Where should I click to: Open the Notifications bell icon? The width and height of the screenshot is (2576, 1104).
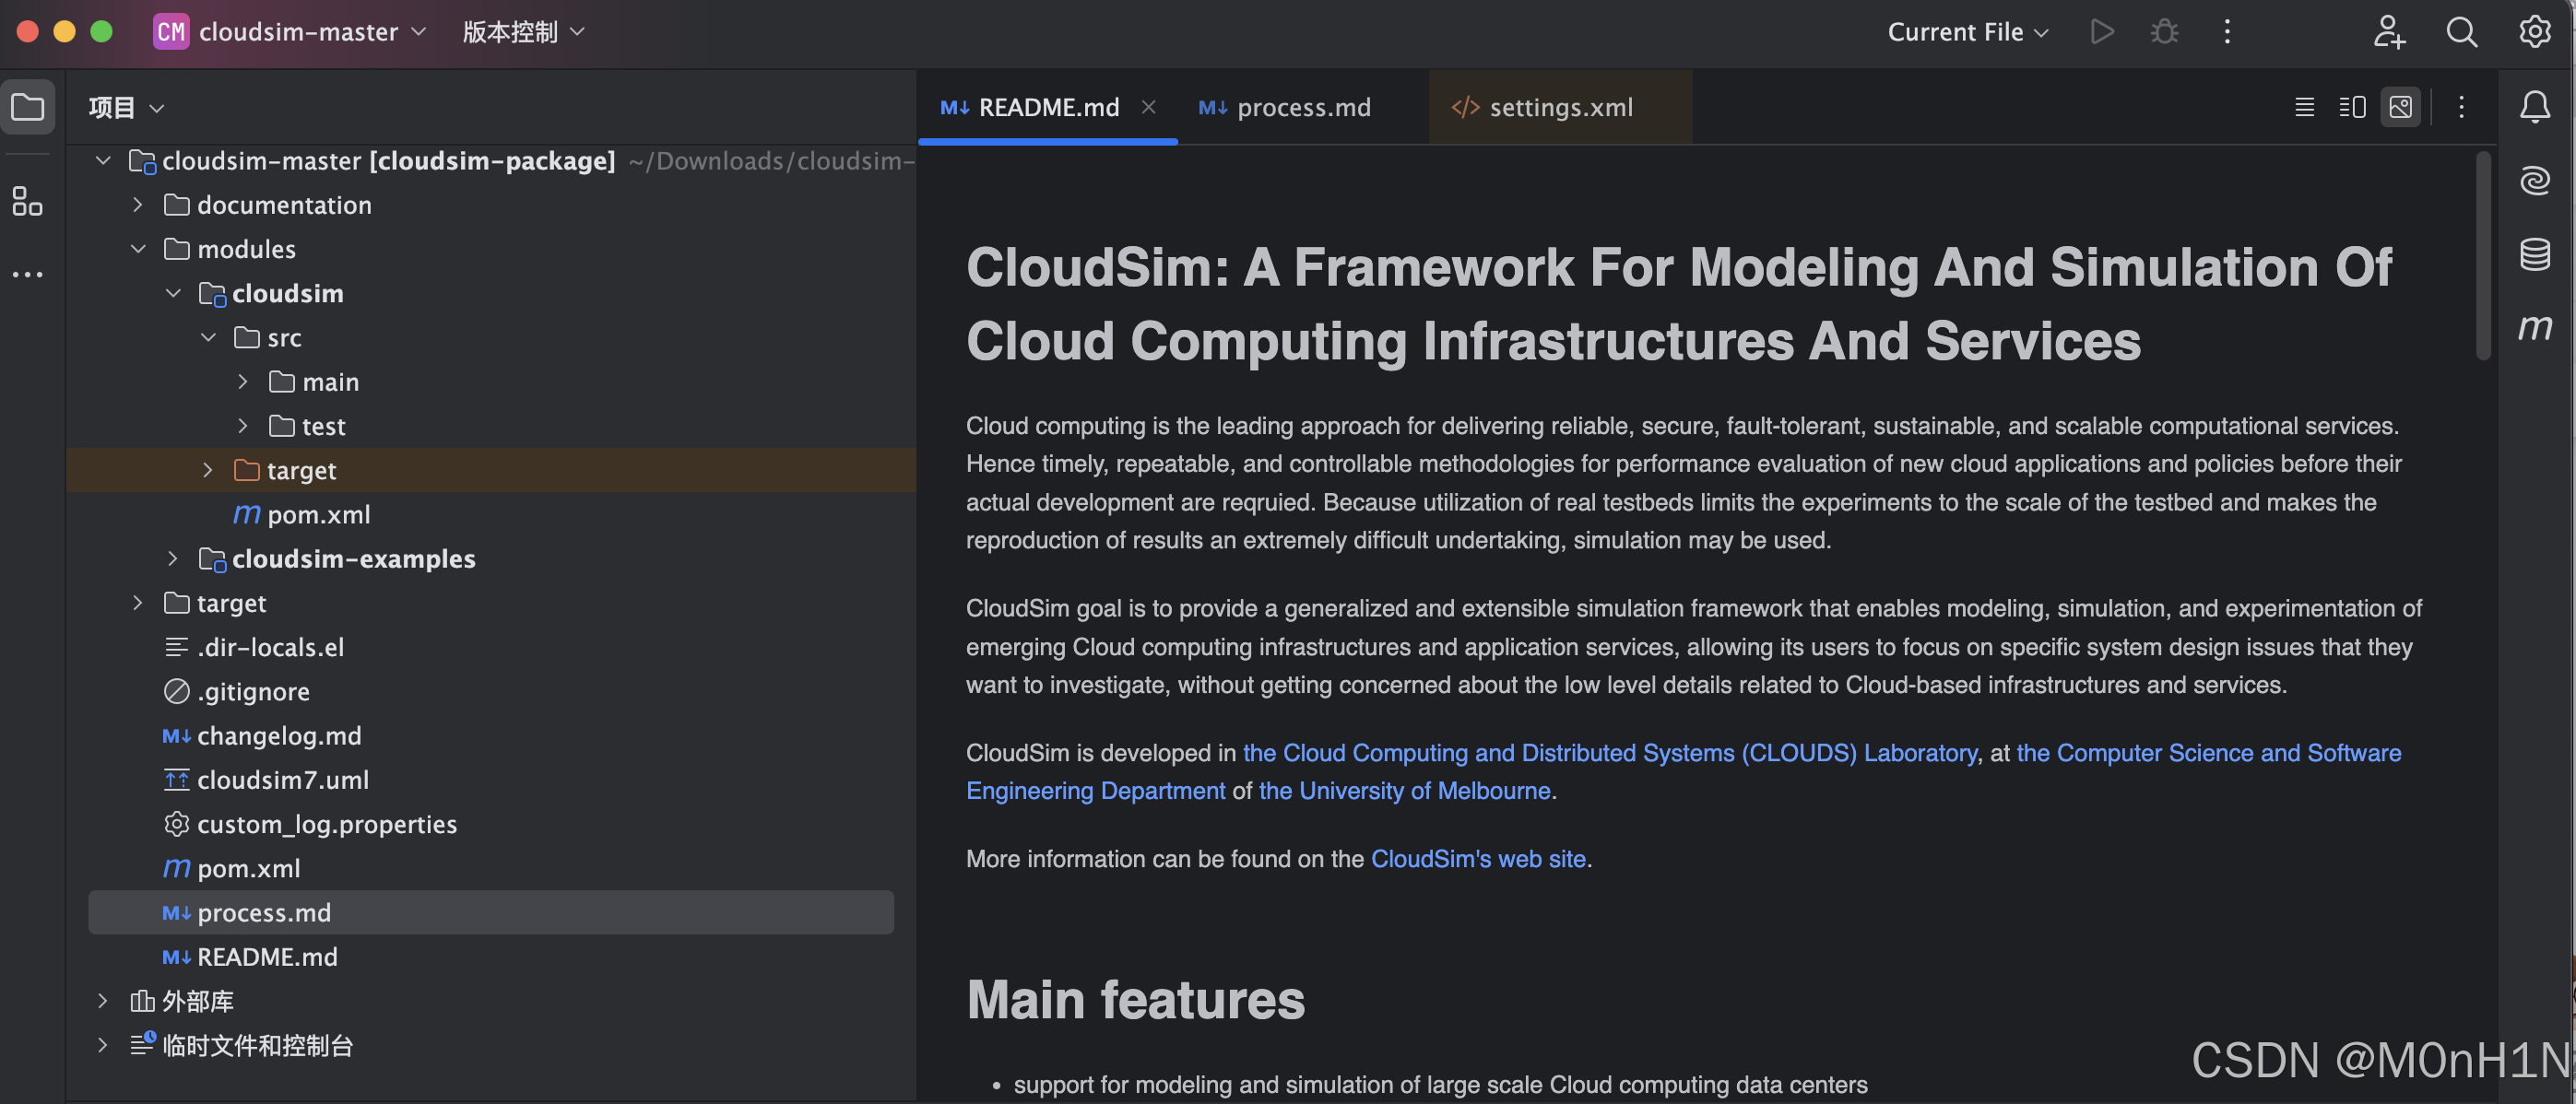[2535, 107]
